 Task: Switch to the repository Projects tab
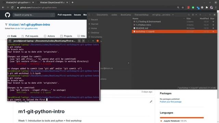click(66, 36)
